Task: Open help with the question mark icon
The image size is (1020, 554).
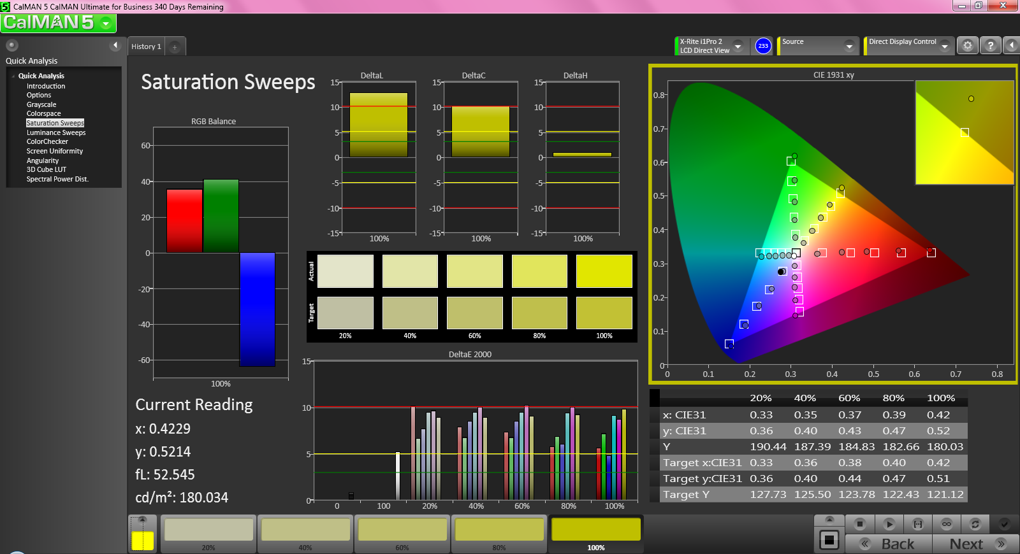Action: point(990,46)
